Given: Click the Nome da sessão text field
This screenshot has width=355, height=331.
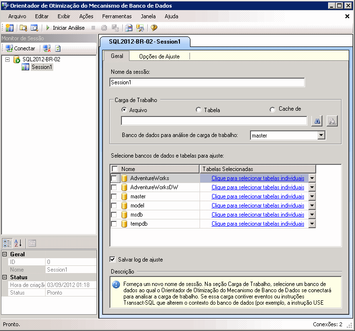Looking at the screenshot, I should (207, 82).
